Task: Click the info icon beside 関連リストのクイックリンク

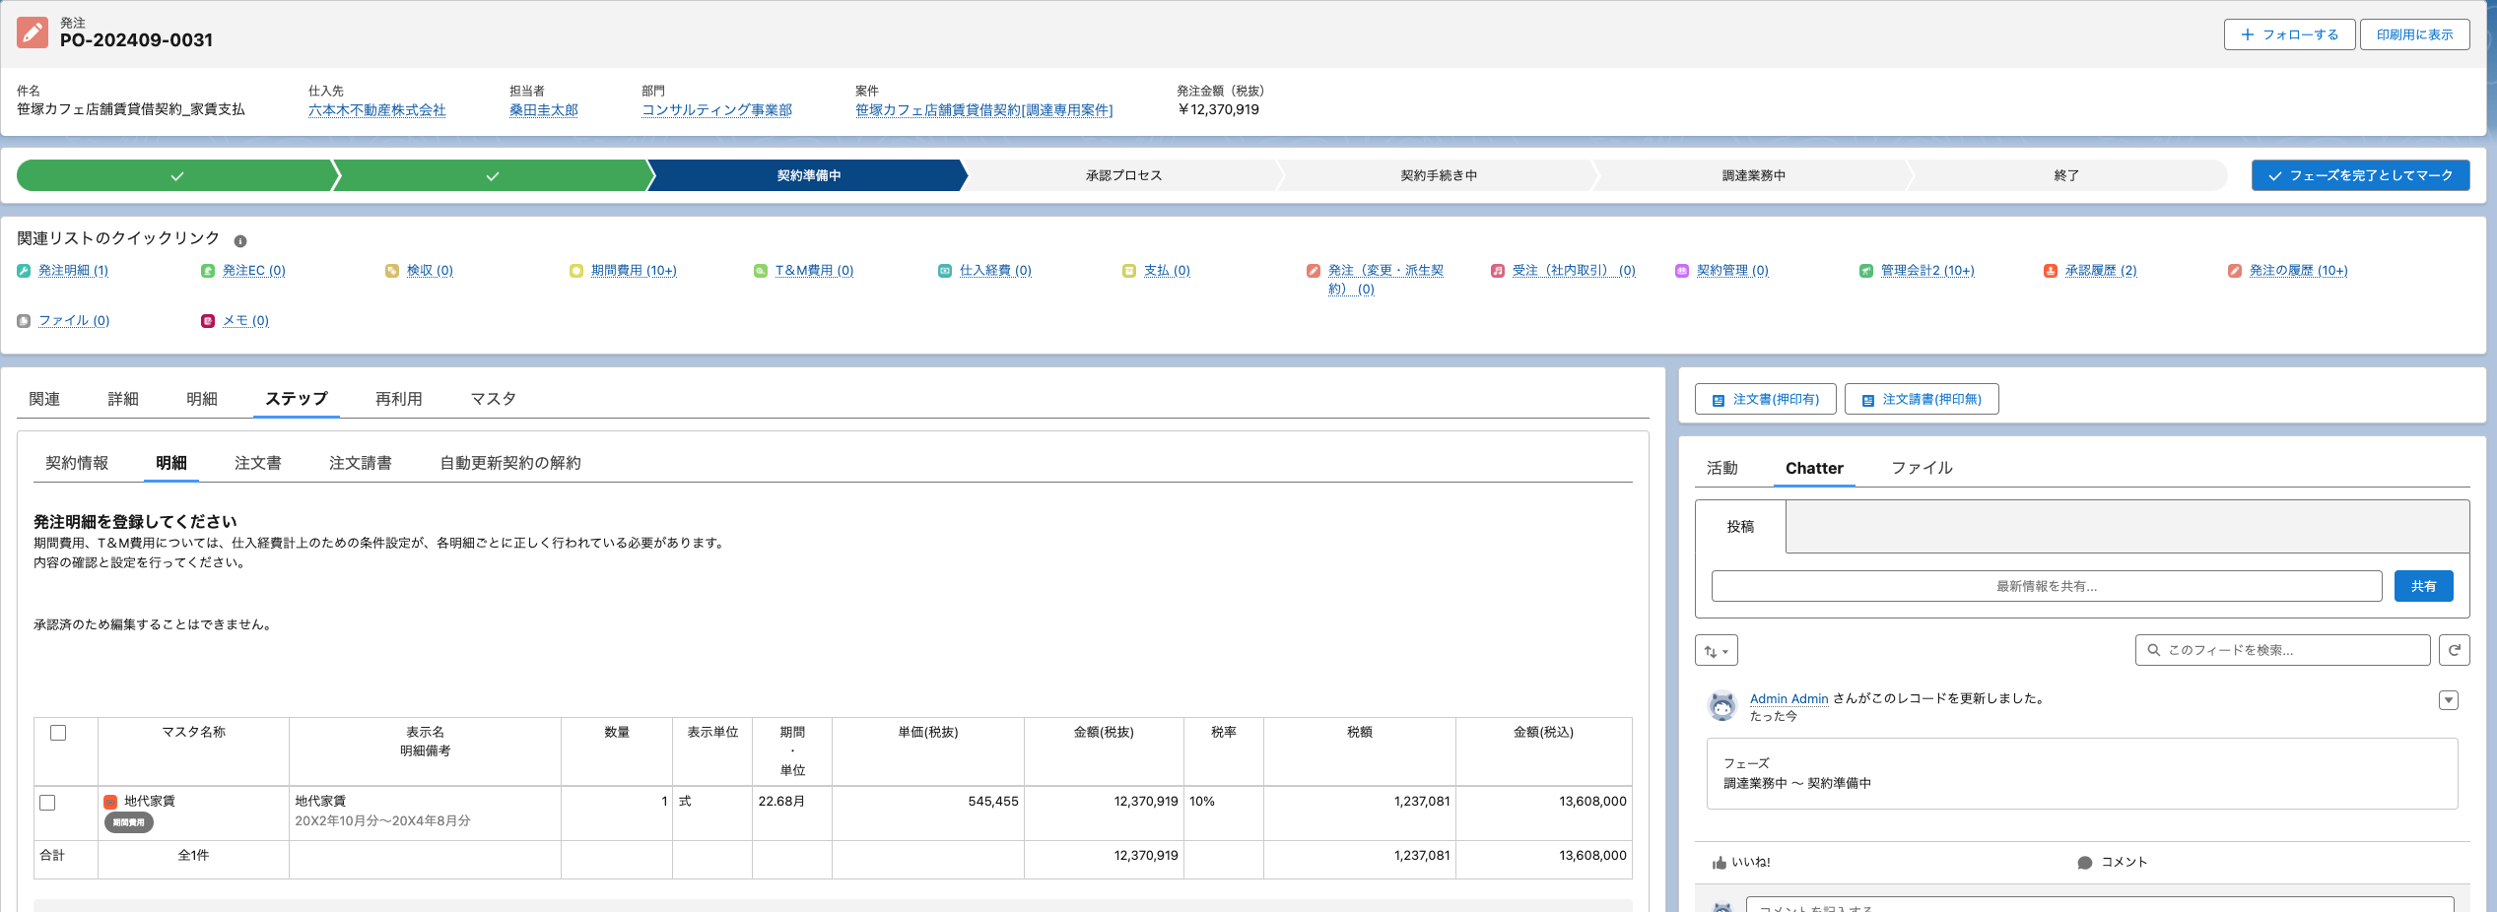Action: click(x=240, y=241)
